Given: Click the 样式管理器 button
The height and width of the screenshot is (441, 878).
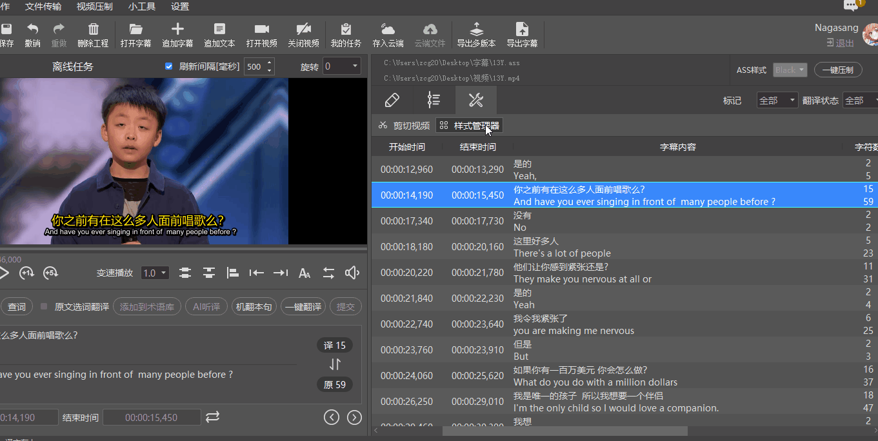Looking at the screenshot, I should pos(469,126).
